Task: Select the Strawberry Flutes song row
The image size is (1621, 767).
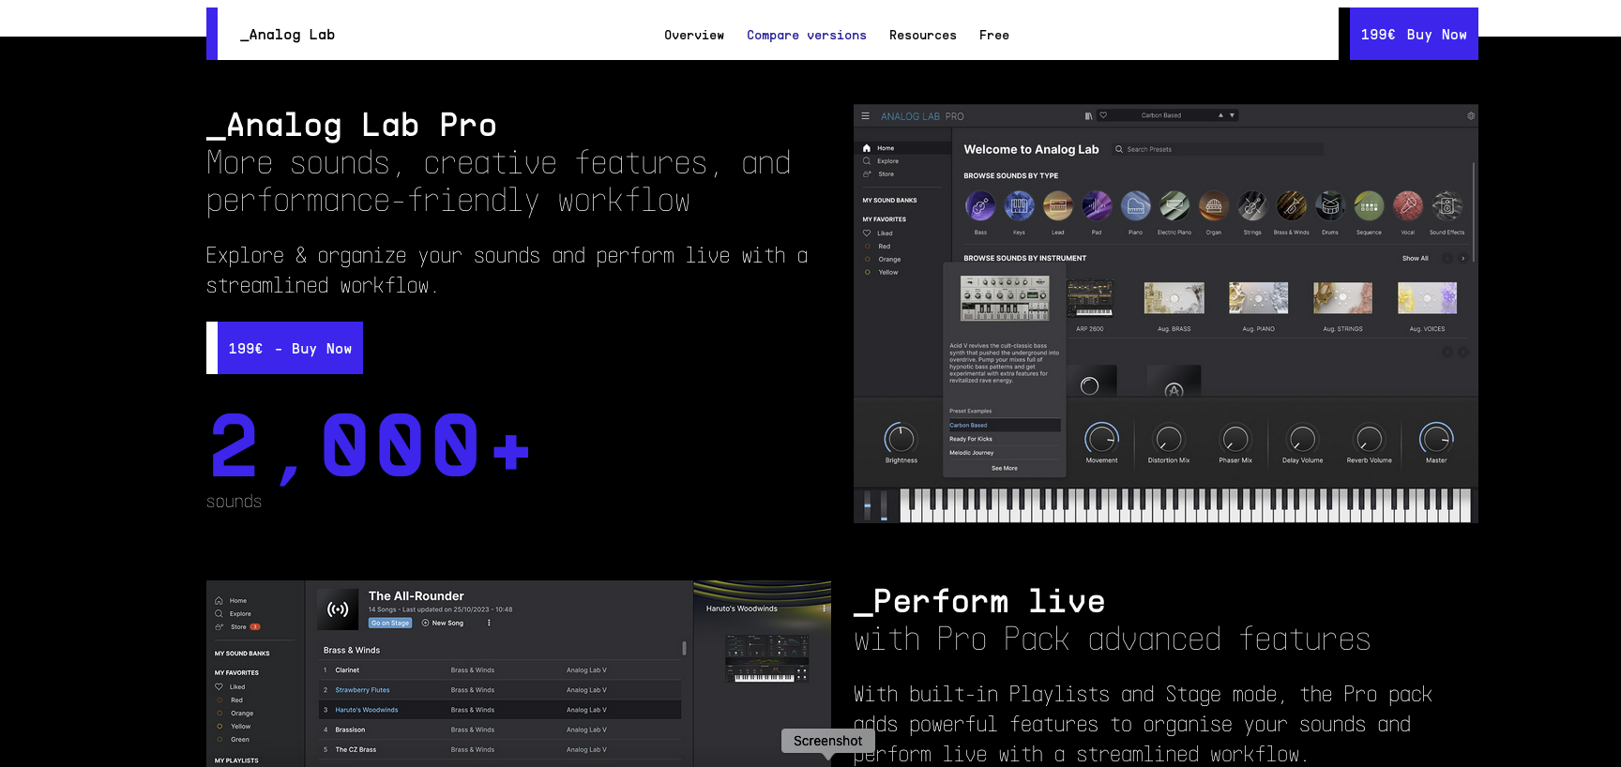Action: tap(499, 690)
